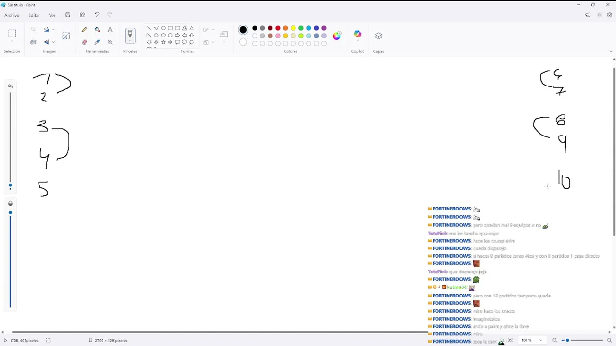Undo the last action
This screenshot has width=616, height=346.
(97, 15)
